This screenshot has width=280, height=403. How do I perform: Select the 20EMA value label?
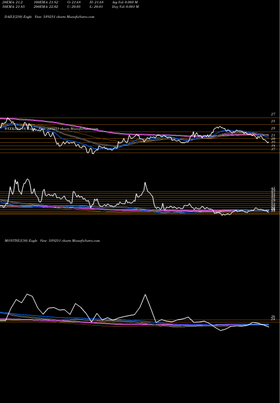(12, 2)
